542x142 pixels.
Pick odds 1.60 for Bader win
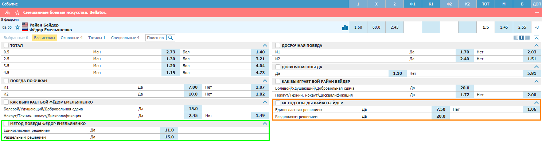pos(358,27)
